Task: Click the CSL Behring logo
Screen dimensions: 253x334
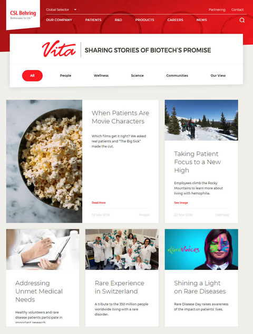Action: [23, 15]
